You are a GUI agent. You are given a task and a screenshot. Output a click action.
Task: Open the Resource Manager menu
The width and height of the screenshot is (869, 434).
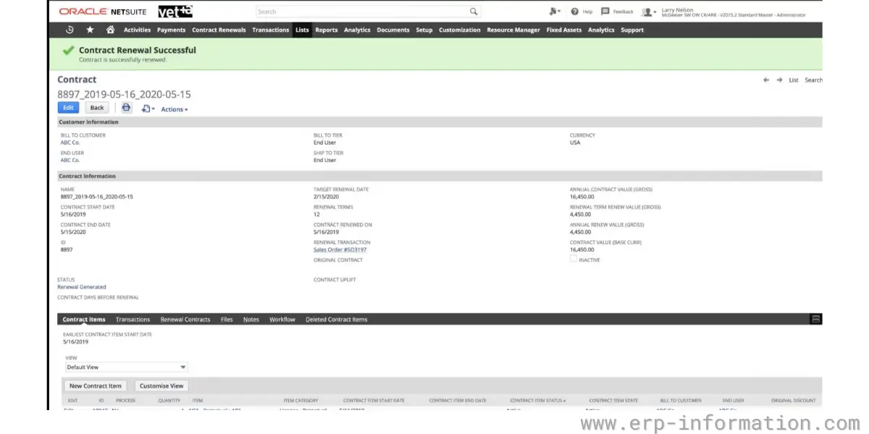point(513,30)
